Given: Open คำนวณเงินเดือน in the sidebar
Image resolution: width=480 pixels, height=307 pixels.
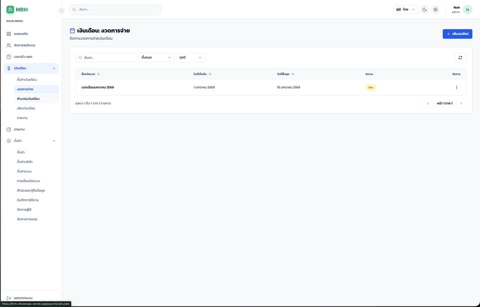Looking at the screenshot, I should [28, 98].
